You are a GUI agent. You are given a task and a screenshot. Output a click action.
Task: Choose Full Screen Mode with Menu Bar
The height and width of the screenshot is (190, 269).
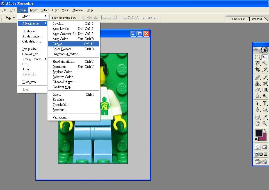point(261,154)
